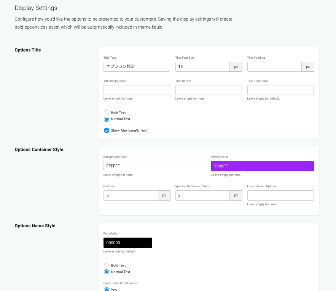Focus the Spacing Between Options field
The height and width of the screenshot is (291, 336).
tap(202, 195)
